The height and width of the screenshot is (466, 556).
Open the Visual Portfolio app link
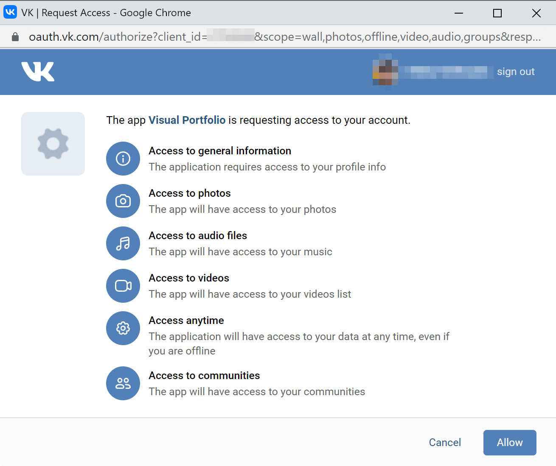click(x=187, y=120)
